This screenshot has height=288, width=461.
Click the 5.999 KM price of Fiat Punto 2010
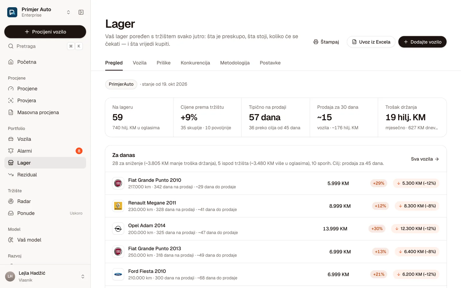tap(338, 183)
